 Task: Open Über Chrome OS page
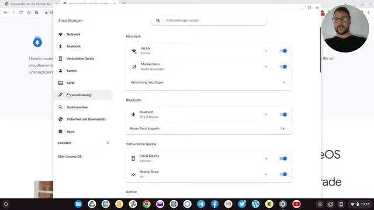70,157
